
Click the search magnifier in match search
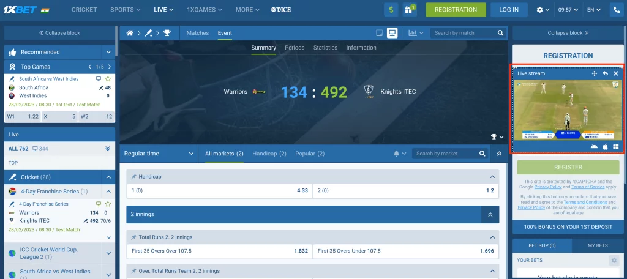[500, 33]
